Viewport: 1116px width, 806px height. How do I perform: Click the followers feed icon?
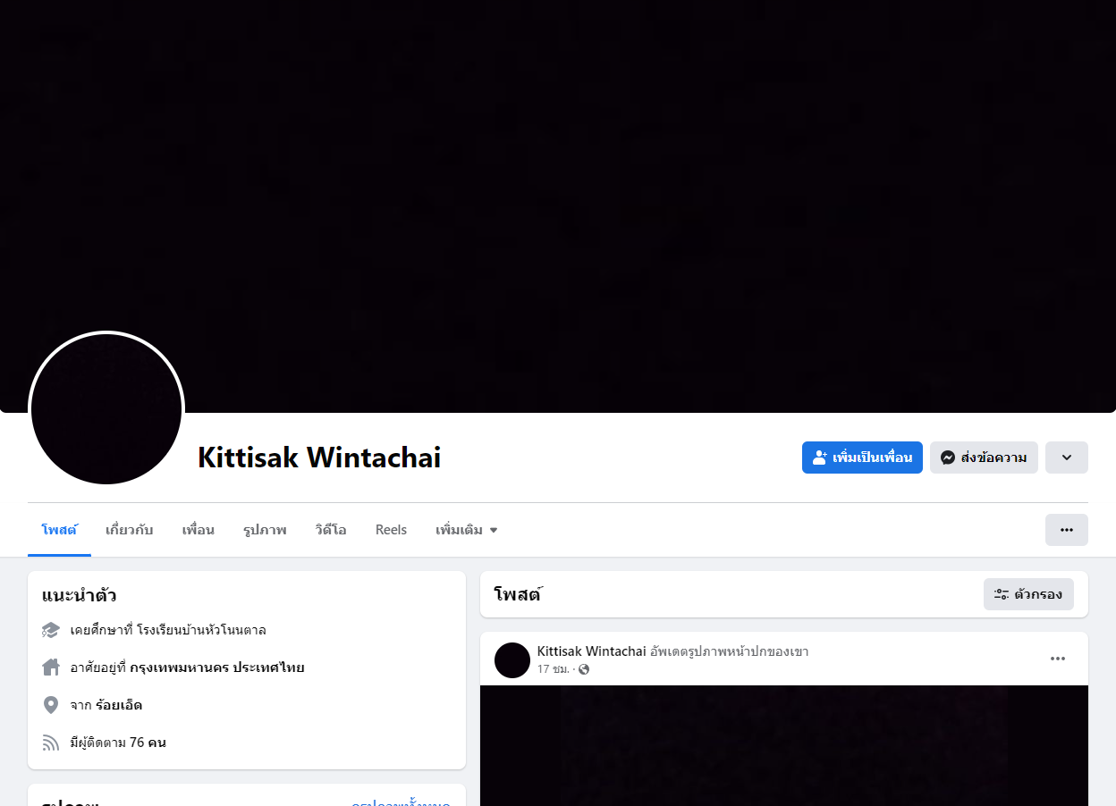(51, 743)
